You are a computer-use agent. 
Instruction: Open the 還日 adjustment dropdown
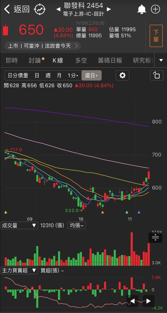click(x=91, y=75)
